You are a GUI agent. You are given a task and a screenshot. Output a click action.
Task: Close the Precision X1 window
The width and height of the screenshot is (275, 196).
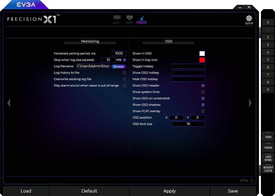click(249, 7)
